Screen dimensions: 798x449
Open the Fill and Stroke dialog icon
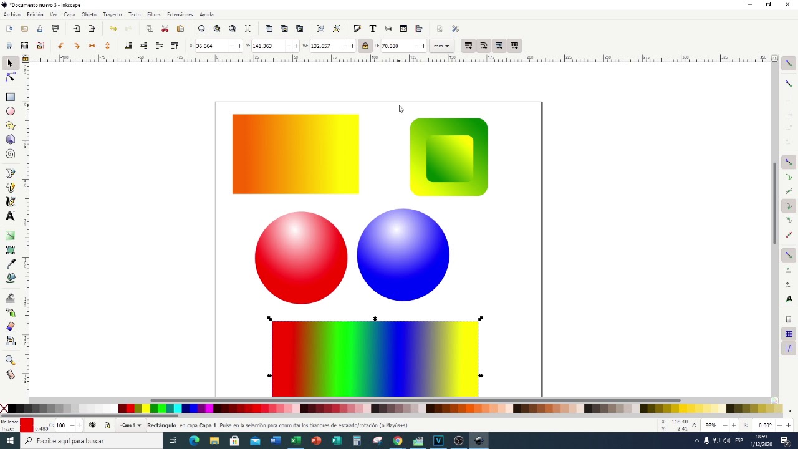point(357,29)
